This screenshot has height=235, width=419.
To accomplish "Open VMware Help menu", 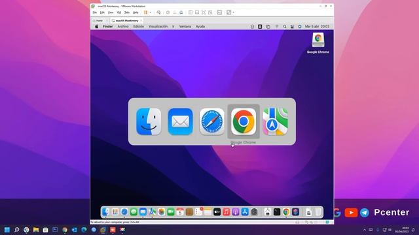I will 136,12.
